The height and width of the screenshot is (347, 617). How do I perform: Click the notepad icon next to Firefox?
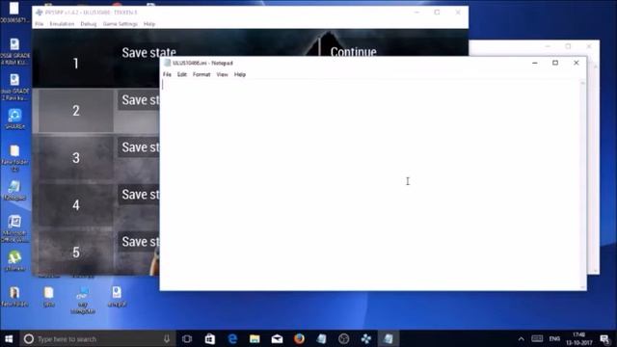point(321,338)
